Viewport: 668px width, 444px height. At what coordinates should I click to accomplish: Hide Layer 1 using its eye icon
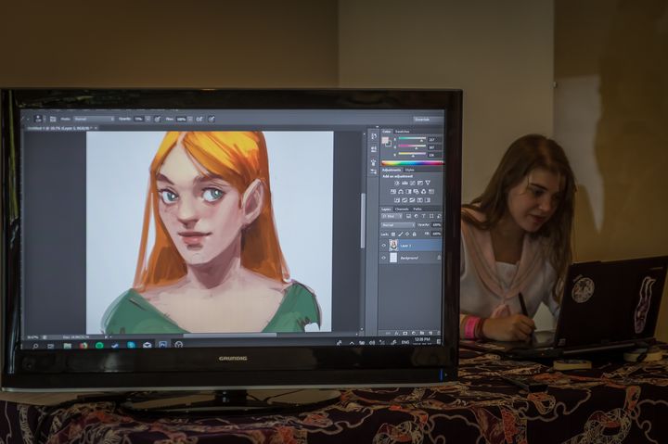tap(384, 245)
